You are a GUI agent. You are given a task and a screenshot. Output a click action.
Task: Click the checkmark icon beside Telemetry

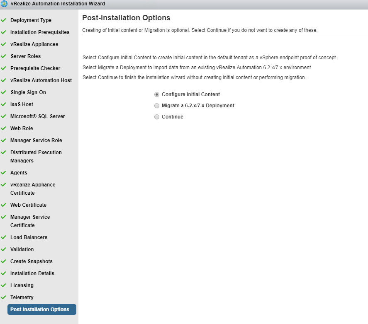(4, 297)
